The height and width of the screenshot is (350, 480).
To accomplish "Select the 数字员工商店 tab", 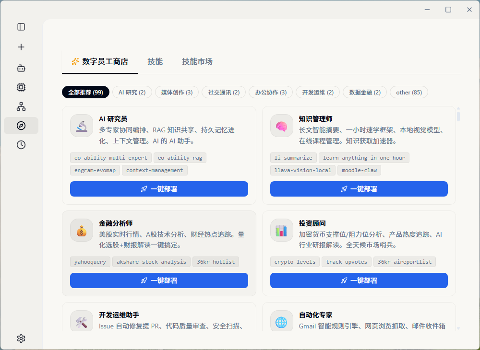I will pyautogui.click(x=100, y=61).
